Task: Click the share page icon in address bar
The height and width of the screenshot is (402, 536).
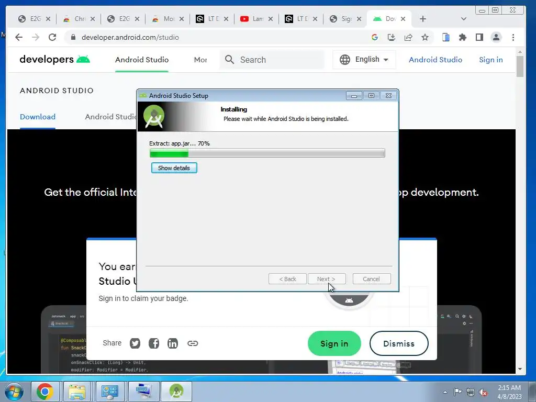Action: point(408,37)
